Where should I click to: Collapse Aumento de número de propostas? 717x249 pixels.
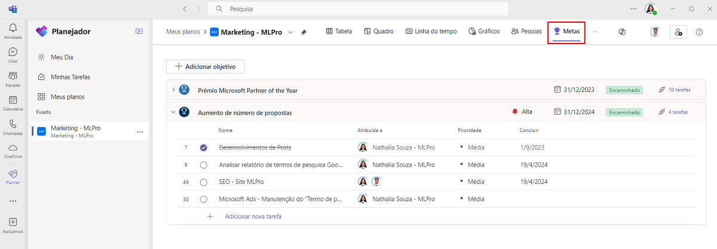click(x=173, y=112)
